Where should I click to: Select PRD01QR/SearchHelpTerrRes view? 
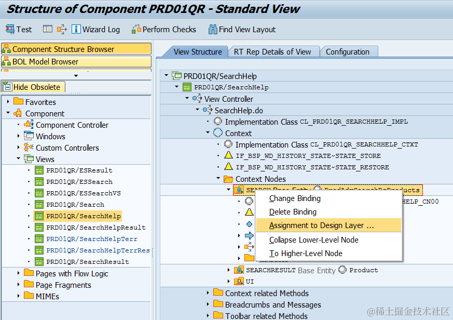click(x=98, y=250)
